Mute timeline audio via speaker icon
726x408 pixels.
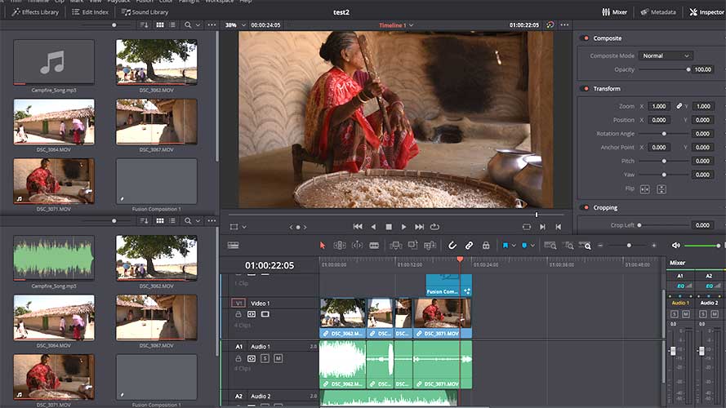click(x=675, y=245)
